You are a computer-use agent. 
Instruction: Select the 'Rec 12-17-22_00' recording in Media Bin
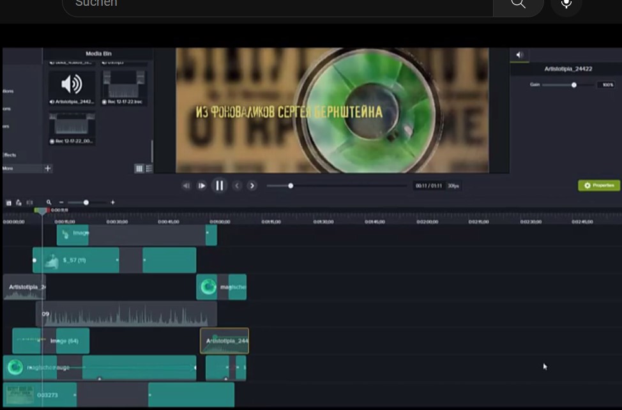click(72, 128)
